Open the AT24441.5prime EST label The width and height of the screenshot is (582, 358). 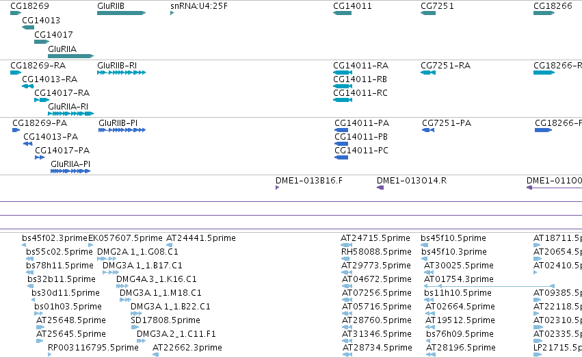(201, 238)
